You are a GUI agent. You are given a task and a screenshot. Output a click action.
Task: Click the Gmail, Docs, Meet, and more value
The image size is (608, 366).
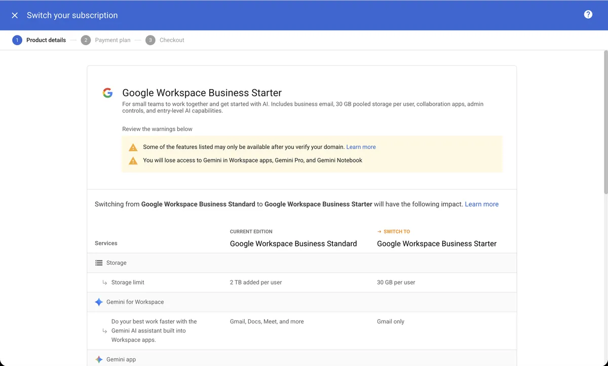tap(267, 321)
